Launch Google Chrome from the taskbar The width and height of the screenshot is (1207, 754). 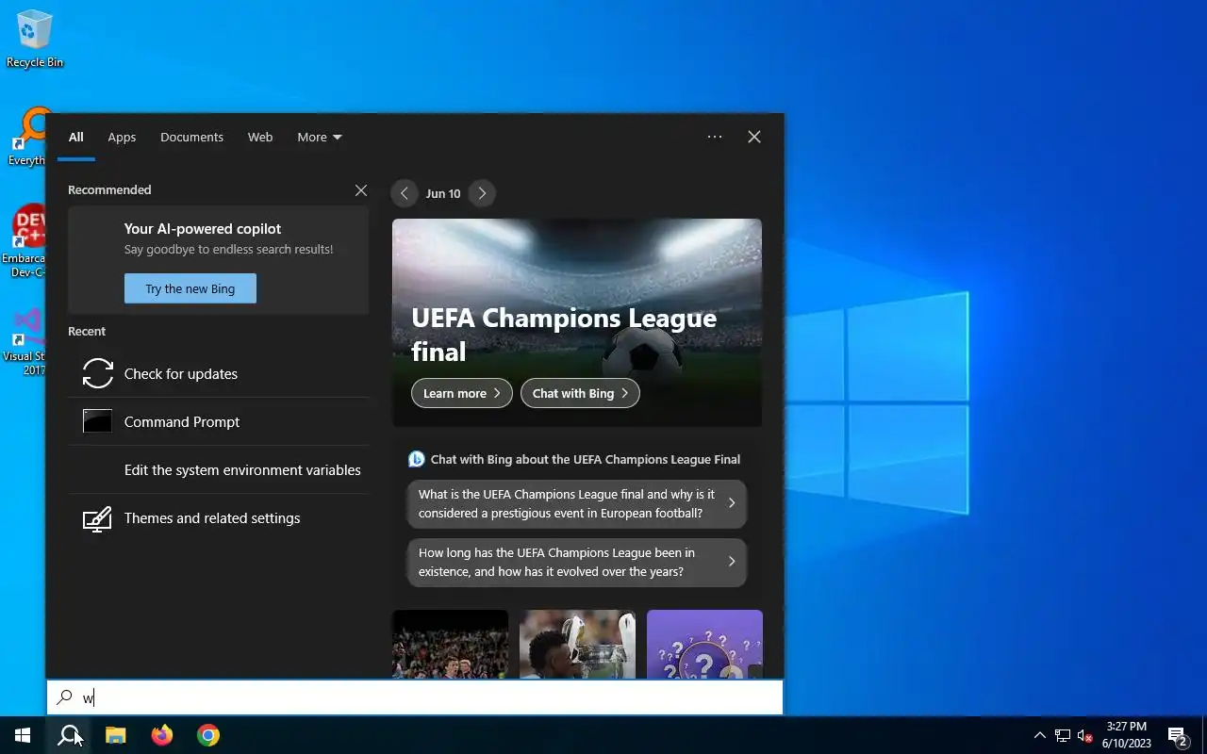point(208,735)
